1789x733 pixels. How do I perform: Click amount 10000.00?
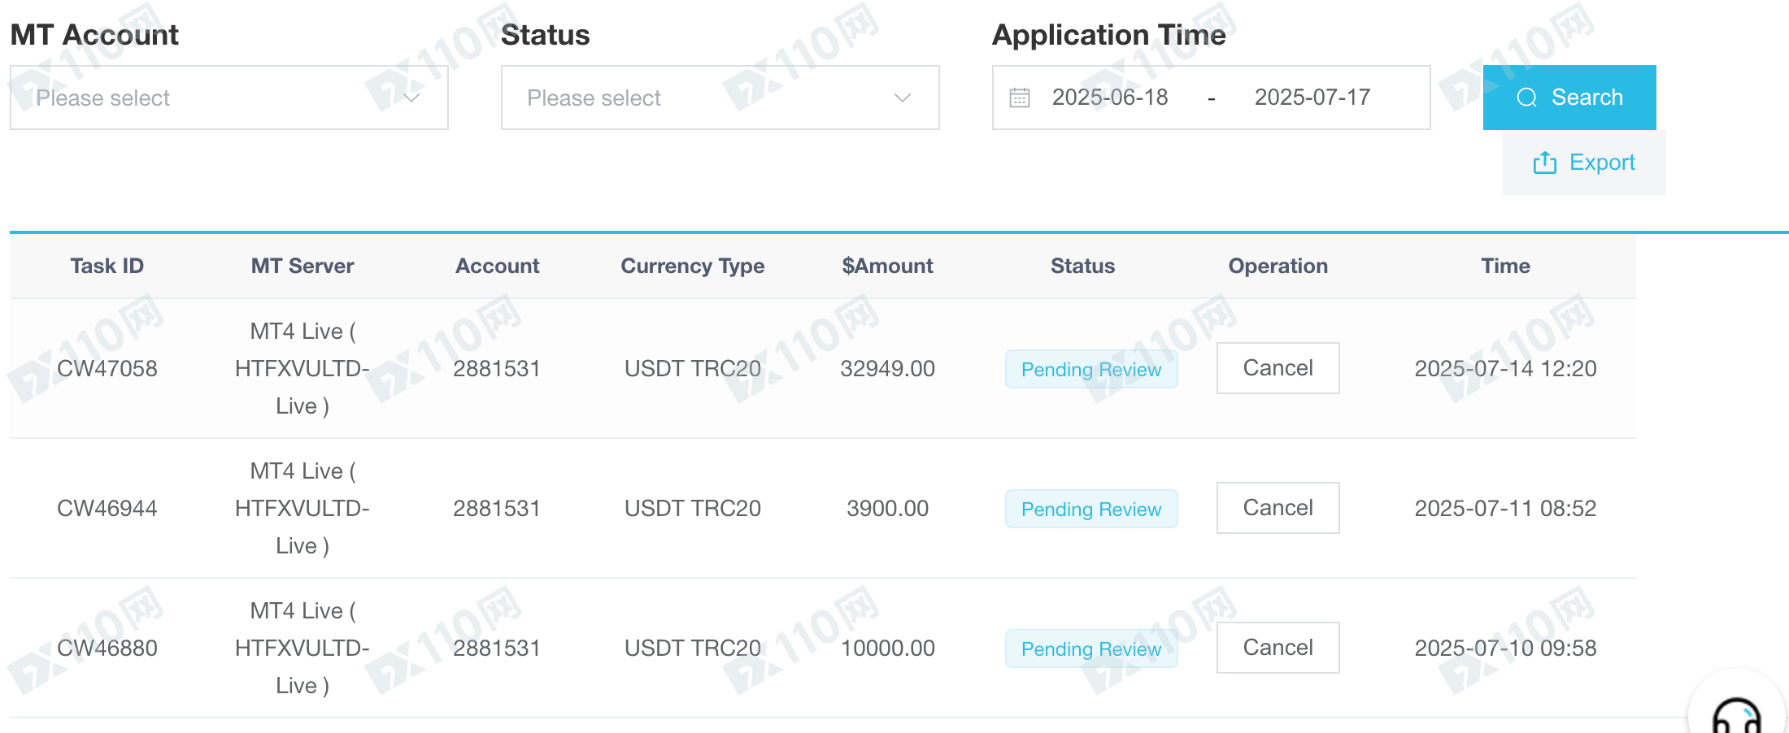[887, 648]
